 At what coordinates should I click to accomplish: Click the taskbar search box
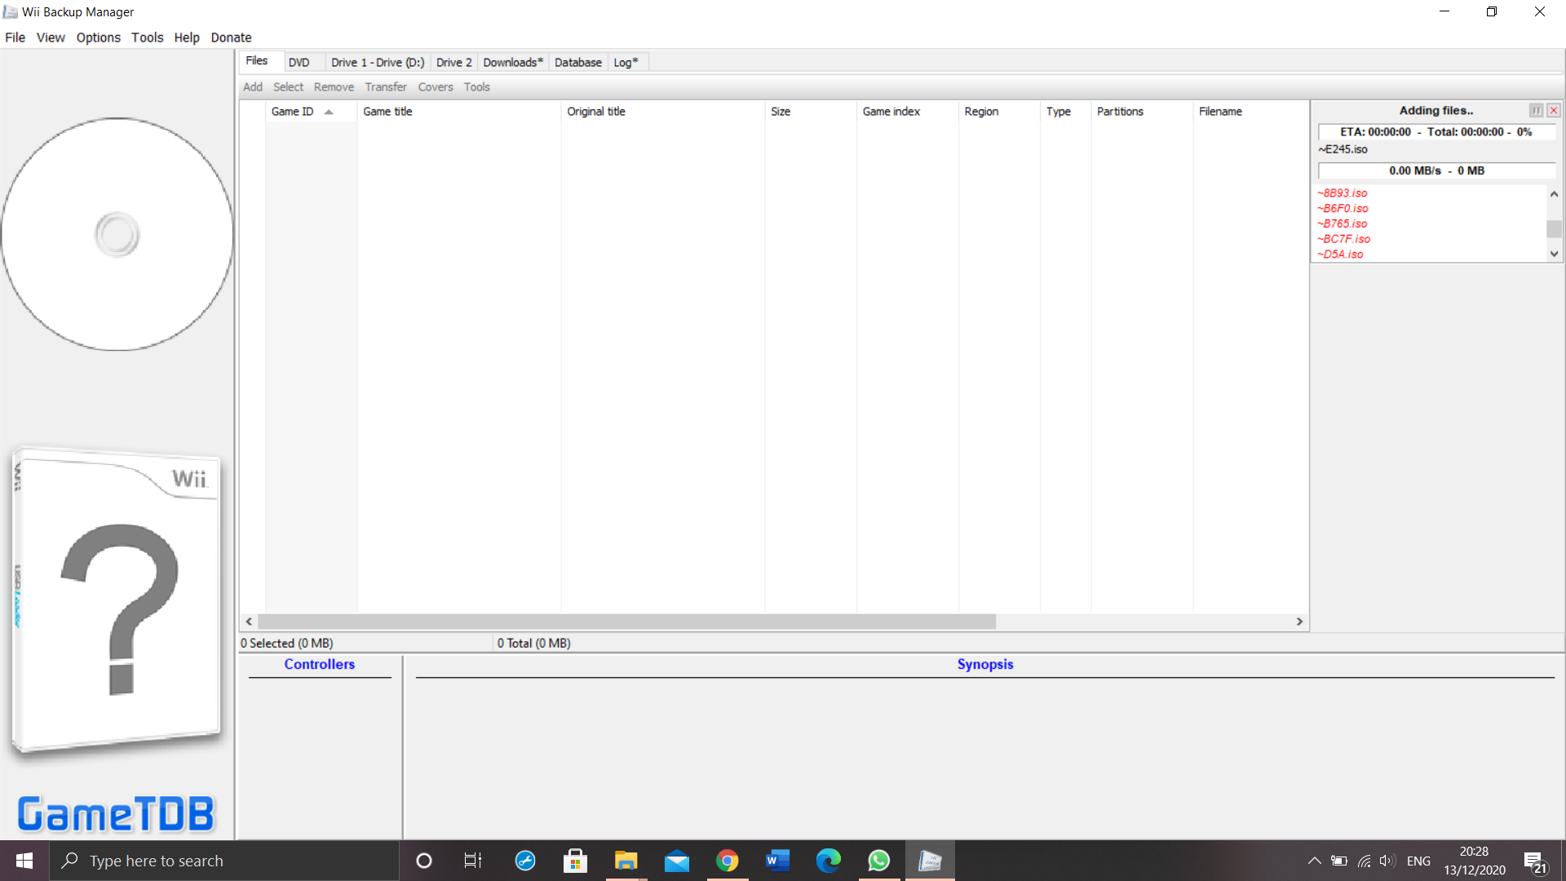coord(224,861)
